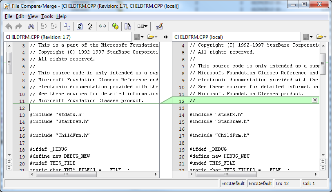Click the Revision 1.7 pane horizontal scrollbar thumb
Viewport: 332px width, 192px height.
(66, 174)
